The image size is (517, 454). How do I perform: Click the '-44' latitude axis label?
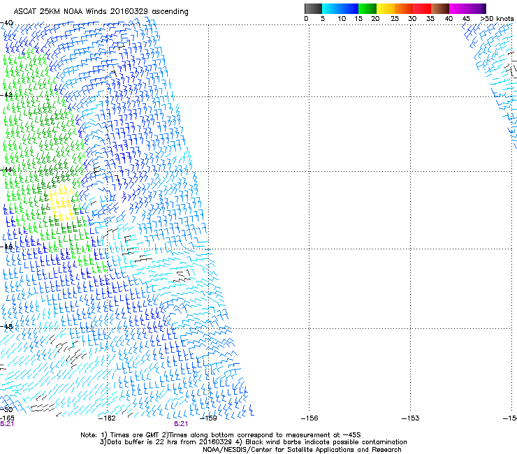(x=6, y=170)
